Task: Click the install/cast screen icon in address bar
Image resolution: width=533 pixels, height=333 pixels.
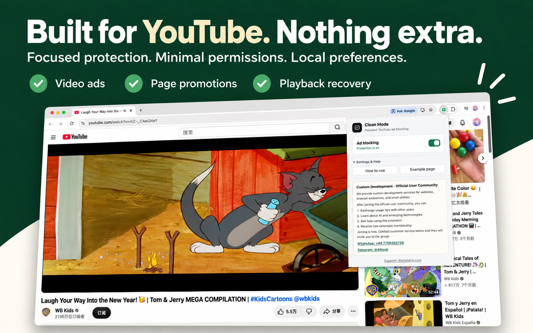Action: (423, 110)
